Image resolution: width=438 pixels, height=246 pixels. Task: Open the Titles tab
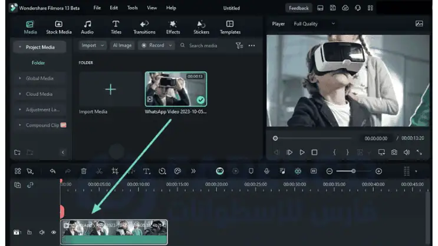tap(116, 27)
